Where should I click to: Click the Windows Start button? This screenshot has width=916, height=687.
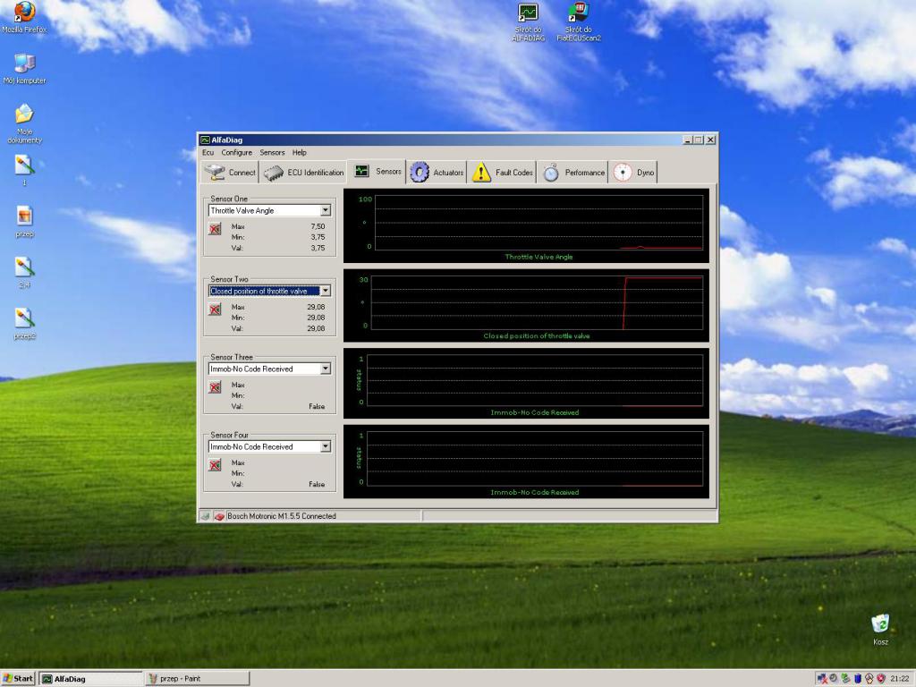coord(18,678)
